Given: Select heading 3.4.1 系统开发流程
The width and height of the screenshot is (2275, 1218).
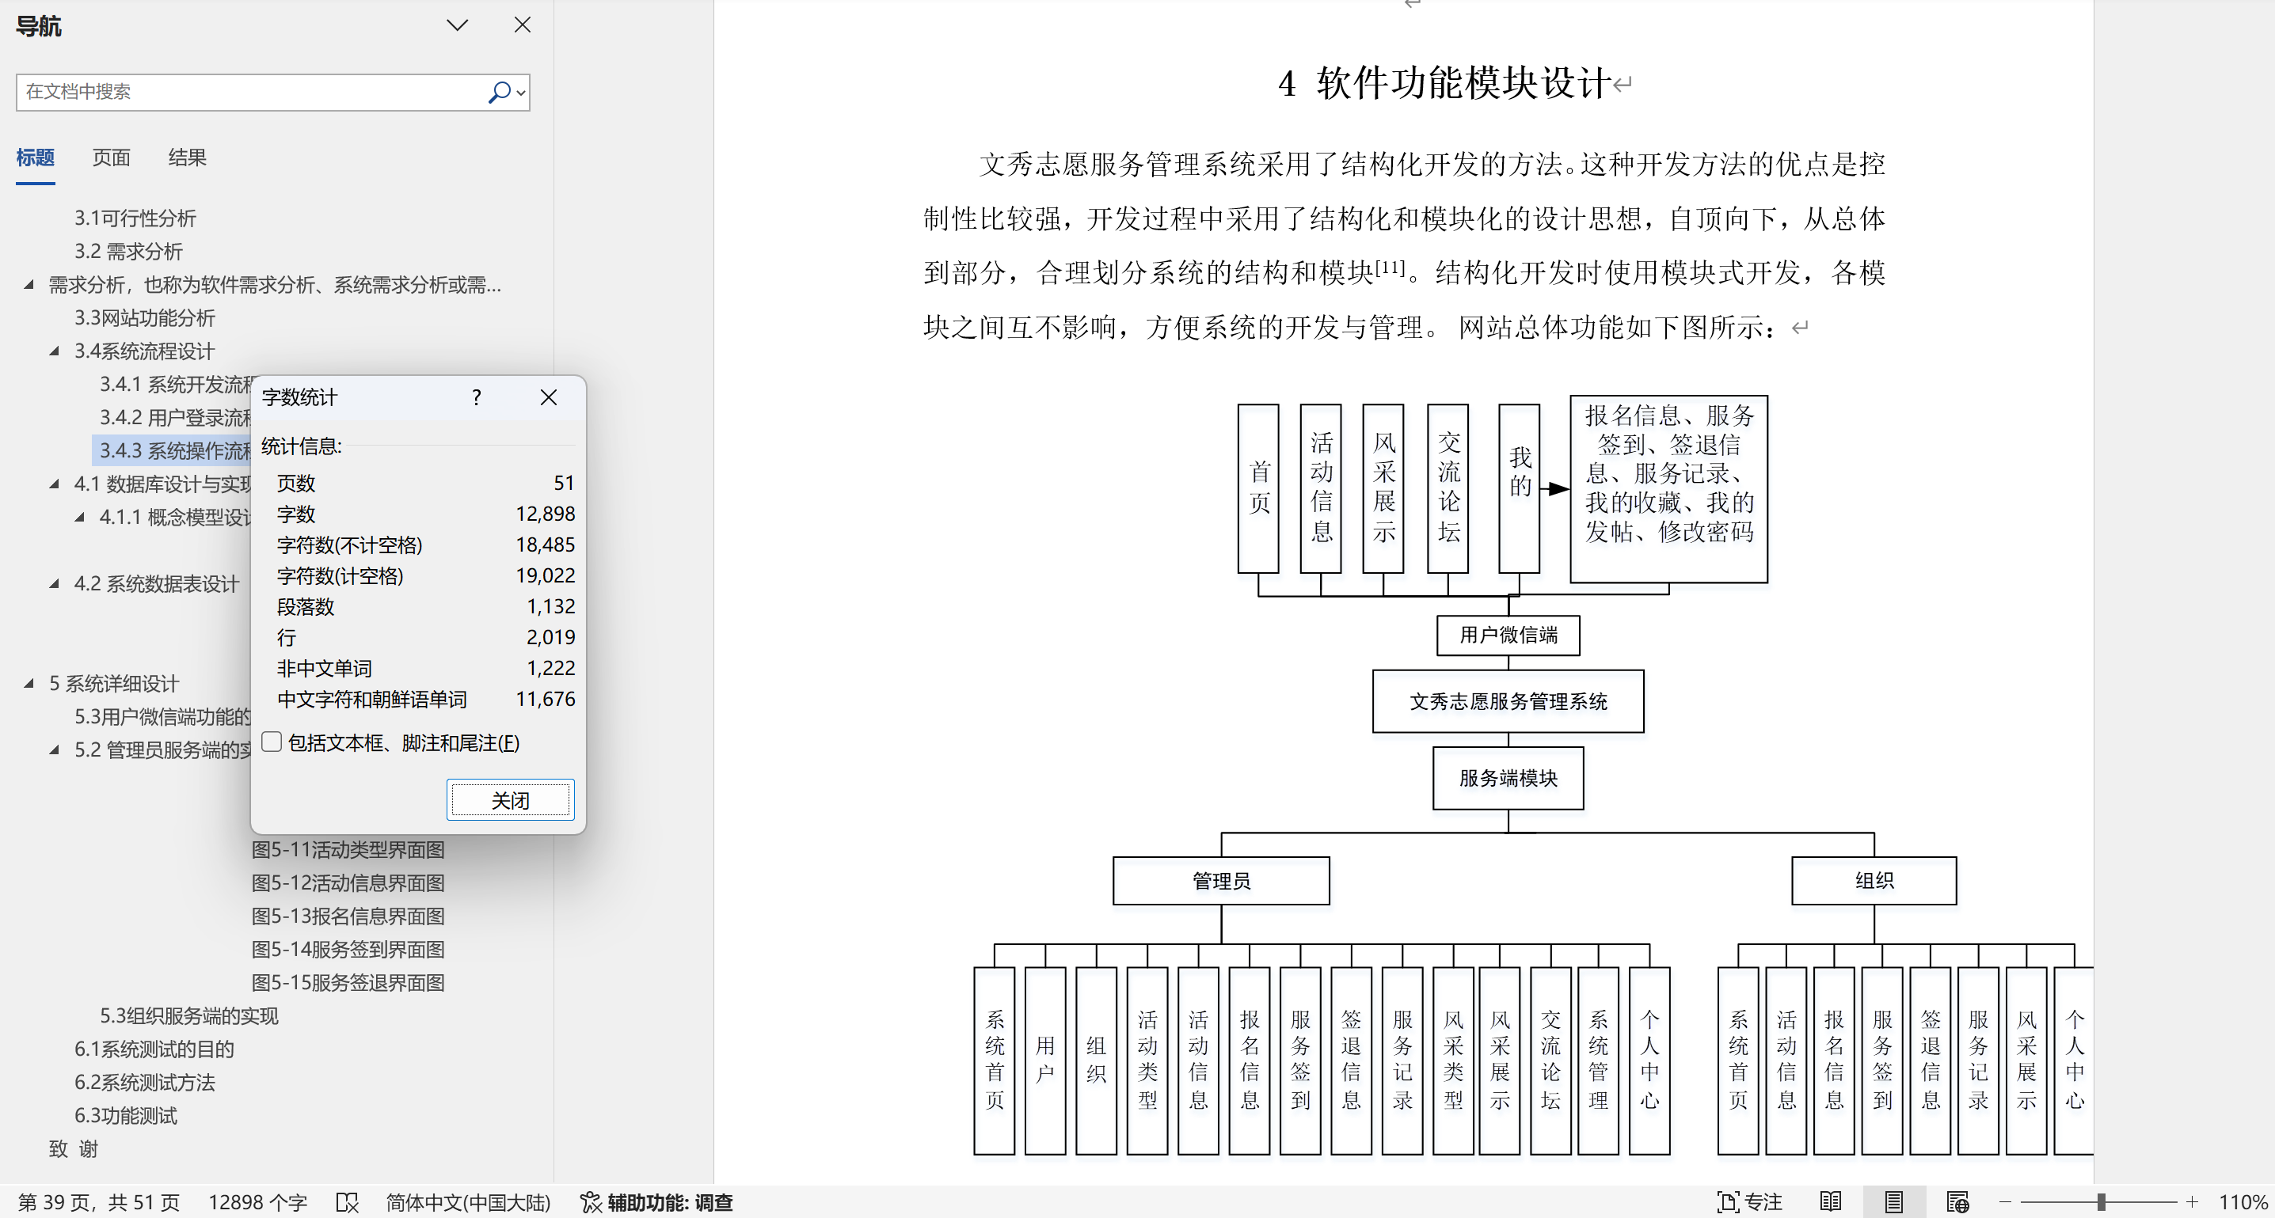Looking at the screenshot, I should pos(176,384).
